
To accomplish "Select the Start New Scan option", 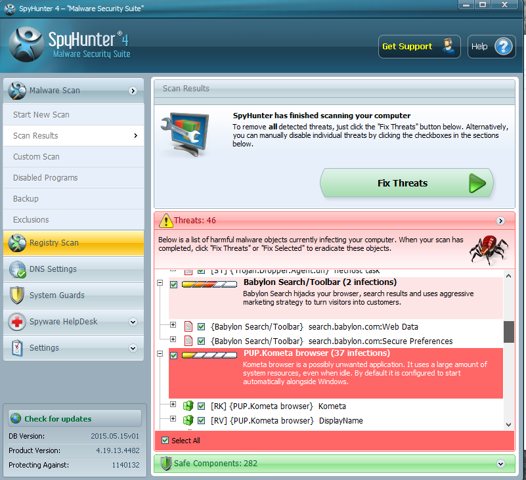I will pos(41,115).
